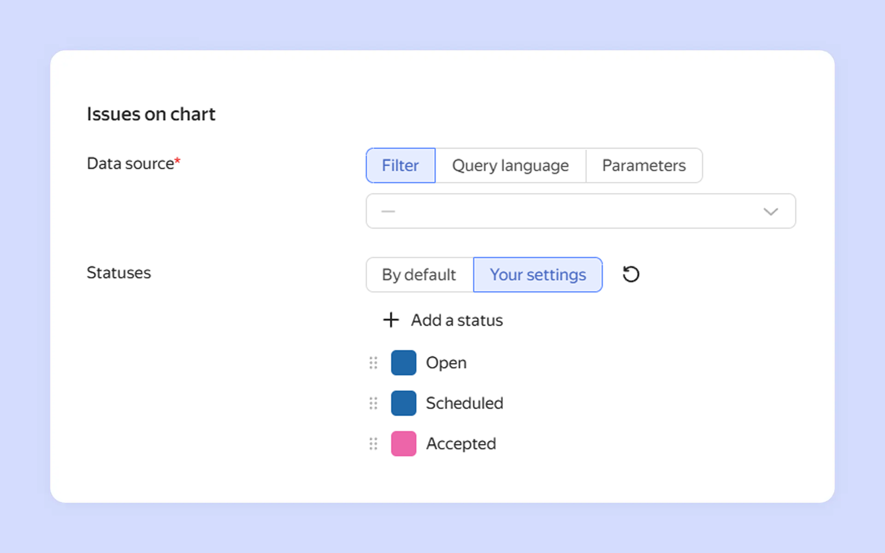Select the Filter data source option
The image size is (885, 553).
(x=400, y=165)
